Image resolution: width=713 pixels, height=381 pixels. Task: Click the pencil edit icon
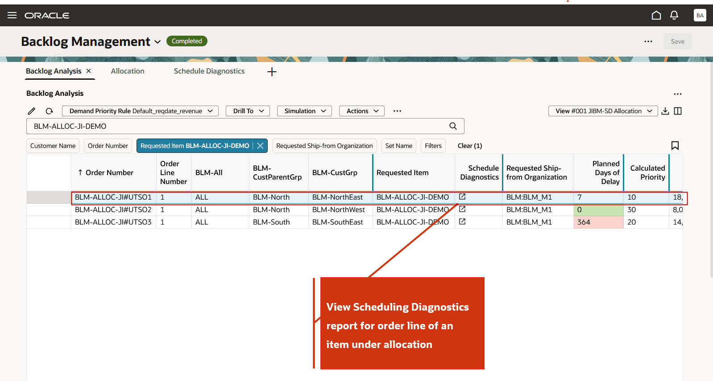tap(32, 111)
